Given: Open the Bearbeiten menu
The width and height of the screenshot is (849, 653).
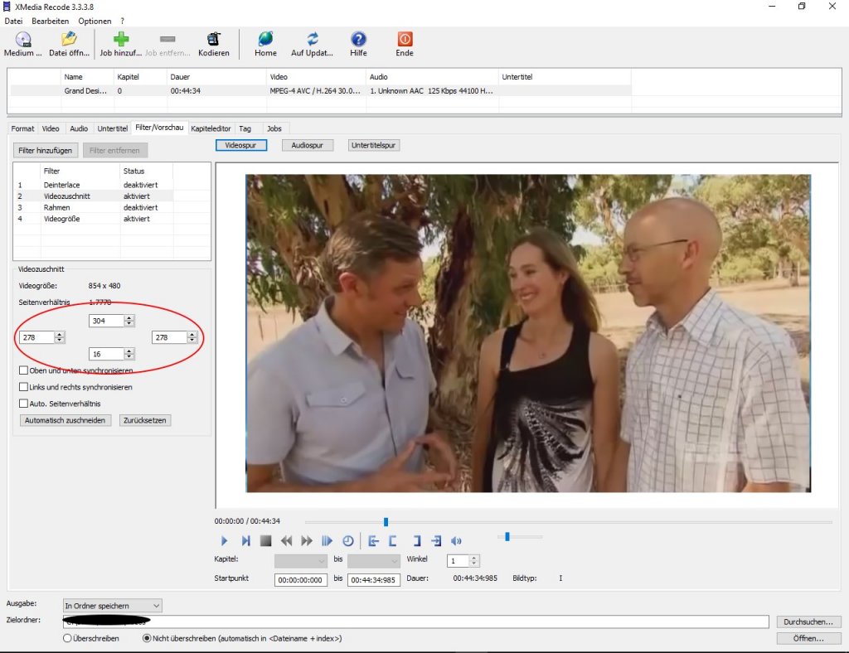Looking at the screenshot, I should coord(51,21).
